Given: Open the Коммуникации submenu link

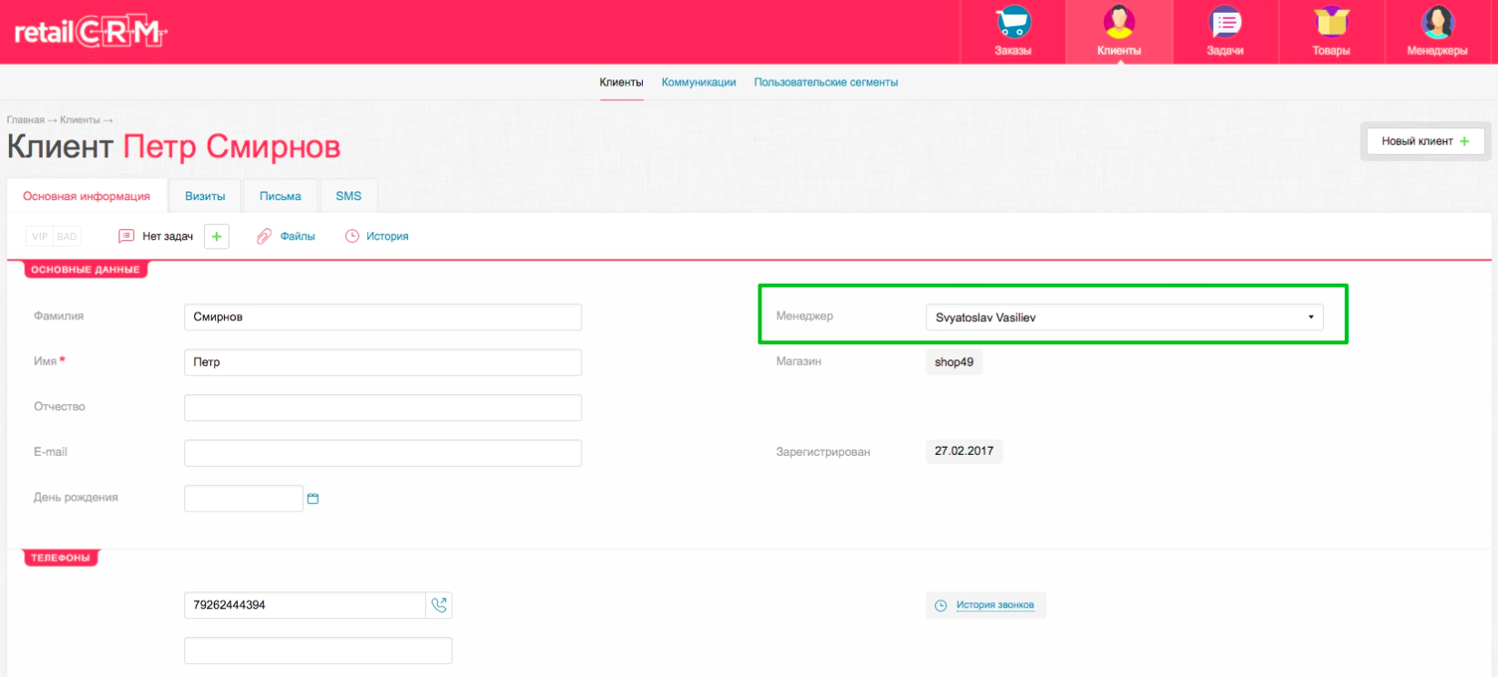Looking at the screenshot, I should tap(698, 83).
